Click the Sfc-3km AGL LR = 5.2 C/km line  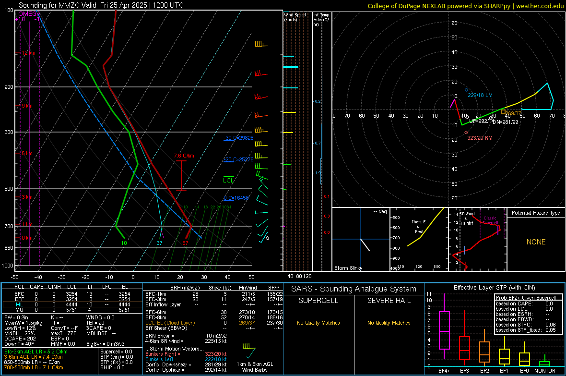point(36,352)
